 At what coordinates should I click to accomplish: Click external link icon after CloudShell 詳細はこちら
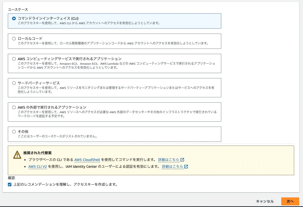coord(182,160)
